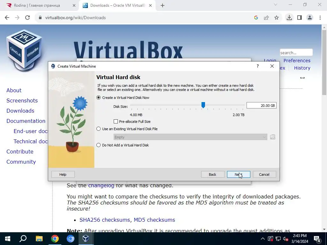Viewport: 327px width, 245px height.
Task: Open File Explorer from taskbar
Action: click(39, 239)
